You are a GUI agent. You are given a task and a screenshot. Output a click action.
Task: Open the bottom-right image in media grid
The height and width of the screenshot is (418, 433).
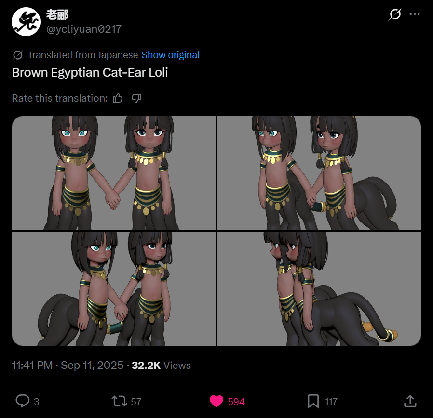[319, 288]
